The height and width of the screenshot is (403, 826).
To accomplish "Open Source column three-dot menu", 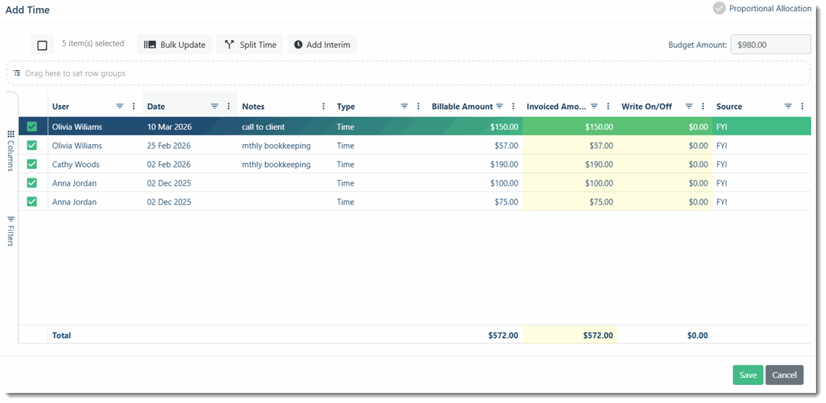I will tap(803, 107).
